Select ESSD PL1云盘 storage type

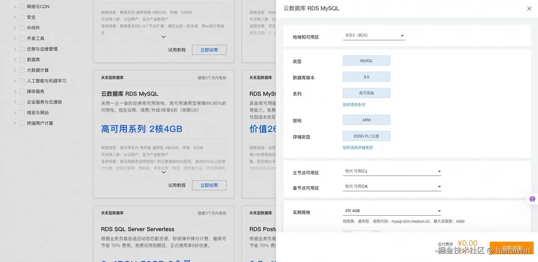coord(367,136)
